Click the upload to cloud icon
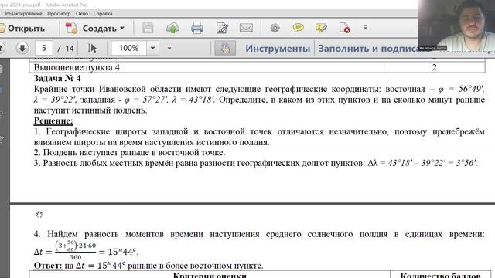The image size is (495, 278). [x=172, y=28]
